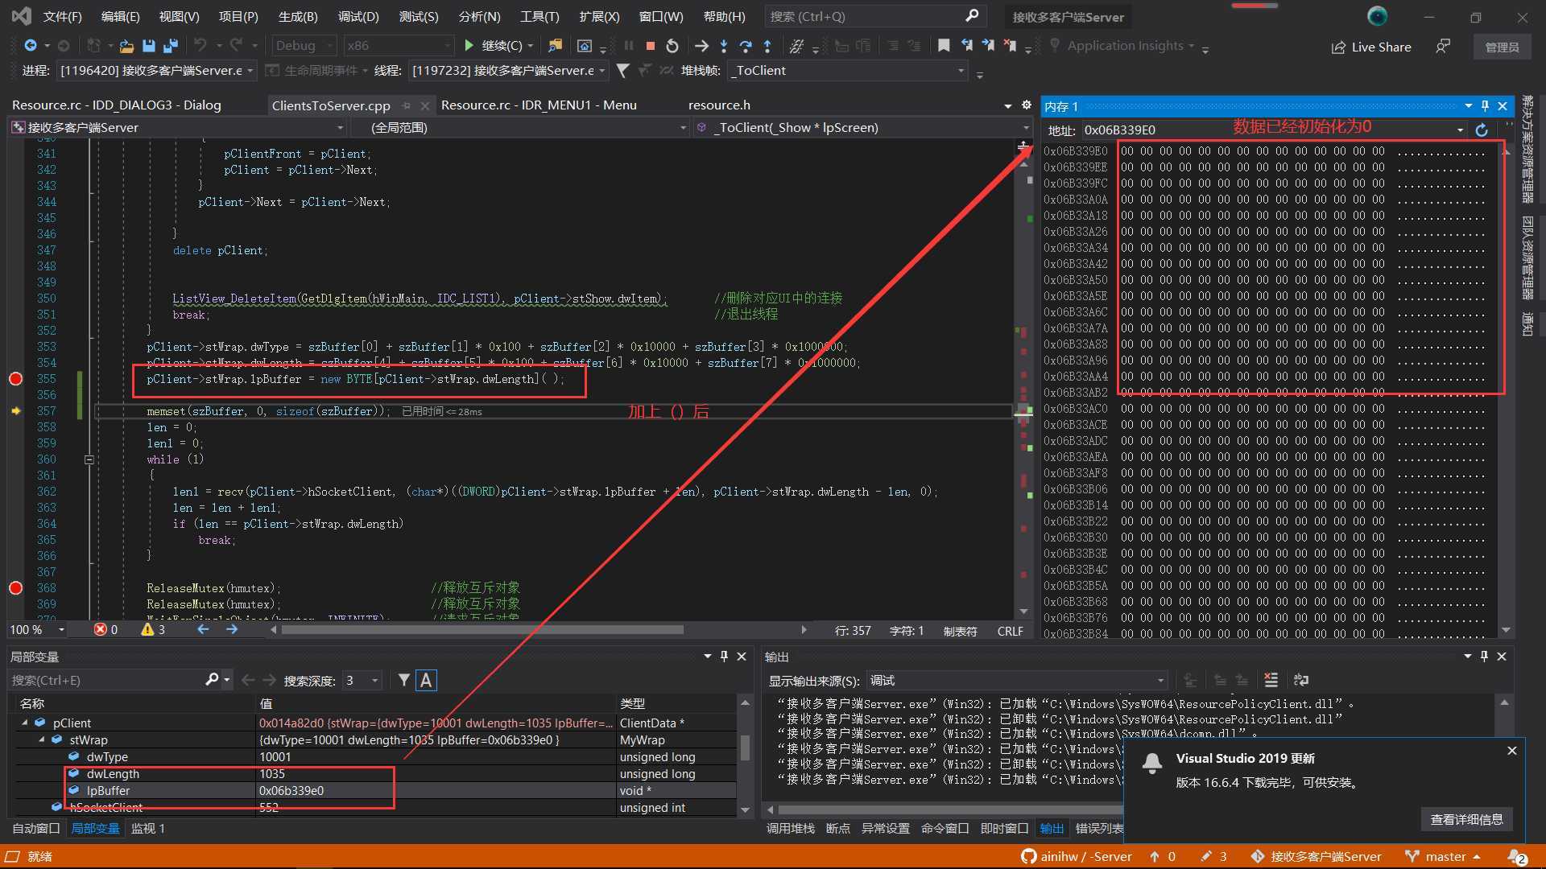Clear all output in the Output panel
Viewport: 1546px width, 869px height.
click(1271, 680)
